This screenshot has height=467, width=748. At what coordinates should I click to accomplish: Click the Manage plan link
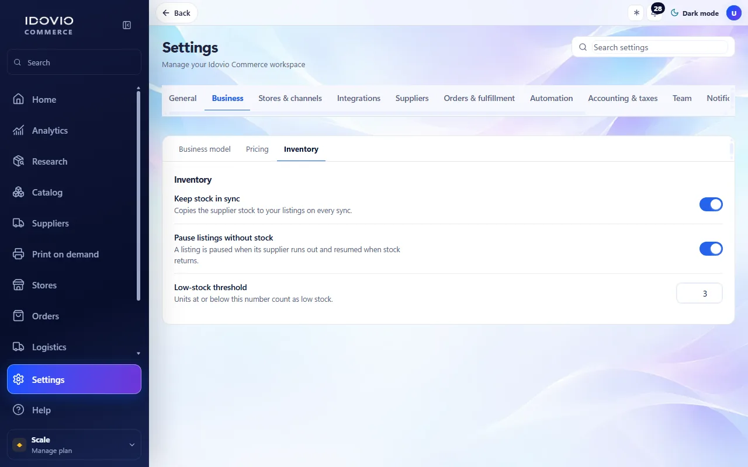tap(51, 451)
